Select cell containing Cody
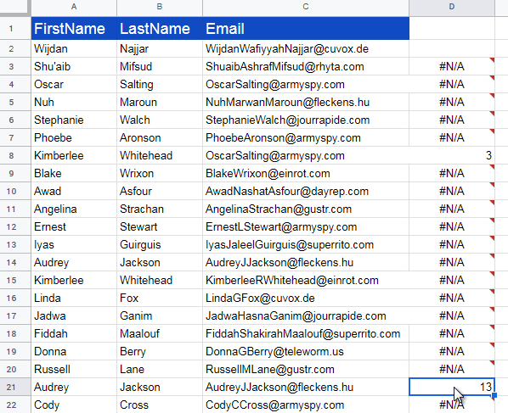 [74, 405]
